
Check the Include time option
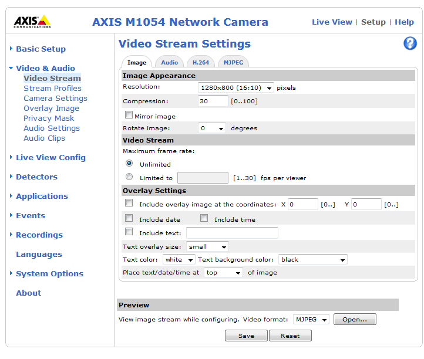click(204, 218)
